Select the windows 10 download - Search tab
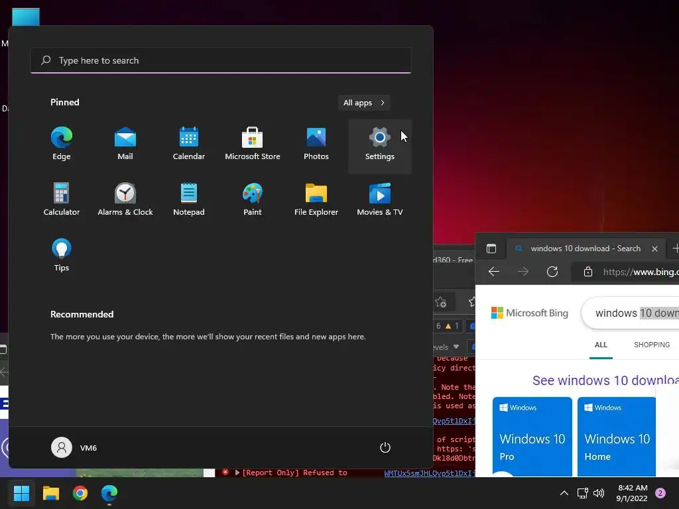Image resolution: width=679 pixels, height=509 pixels. [585, 249]
